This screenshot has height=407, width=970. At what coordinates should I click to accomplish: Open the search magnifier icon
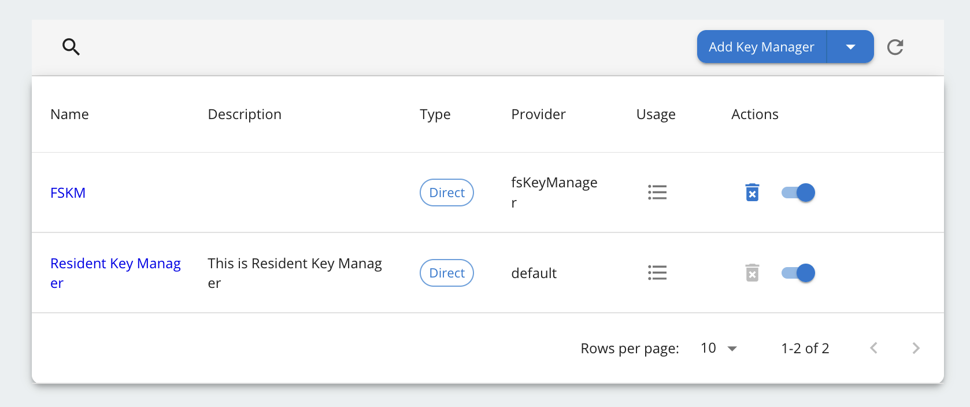point(71,47)
